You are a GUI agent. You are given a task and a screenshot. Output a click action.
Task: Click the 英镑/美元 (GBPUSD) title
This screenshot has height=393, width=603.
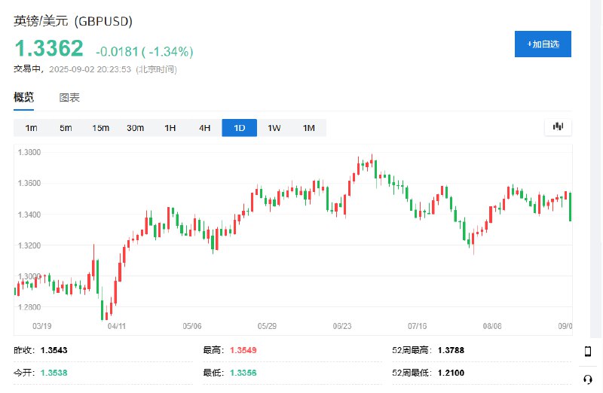click(73, 21)
